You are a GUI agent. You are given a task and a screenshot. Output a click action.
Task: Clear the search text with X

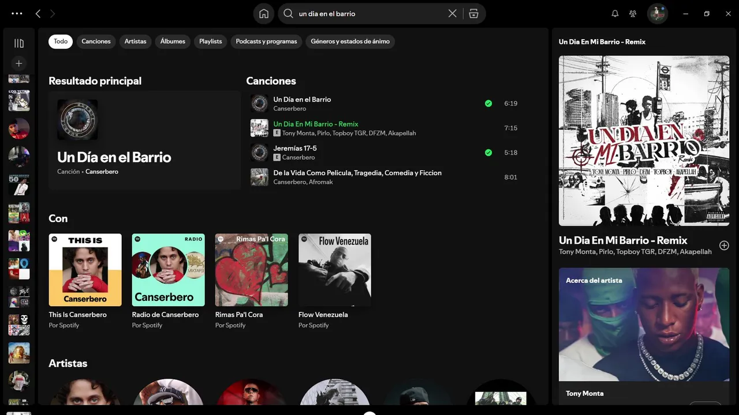pos(453,13)
